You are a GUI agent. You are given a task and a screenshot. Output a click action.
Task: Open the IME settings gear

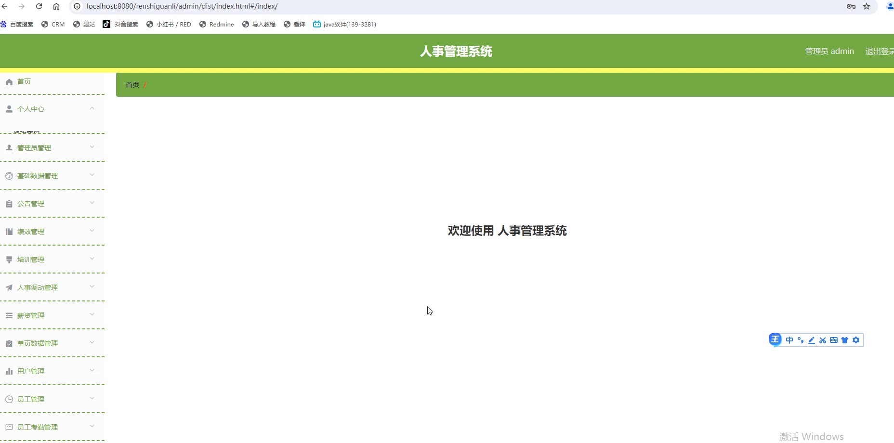[x=856, y=340]
